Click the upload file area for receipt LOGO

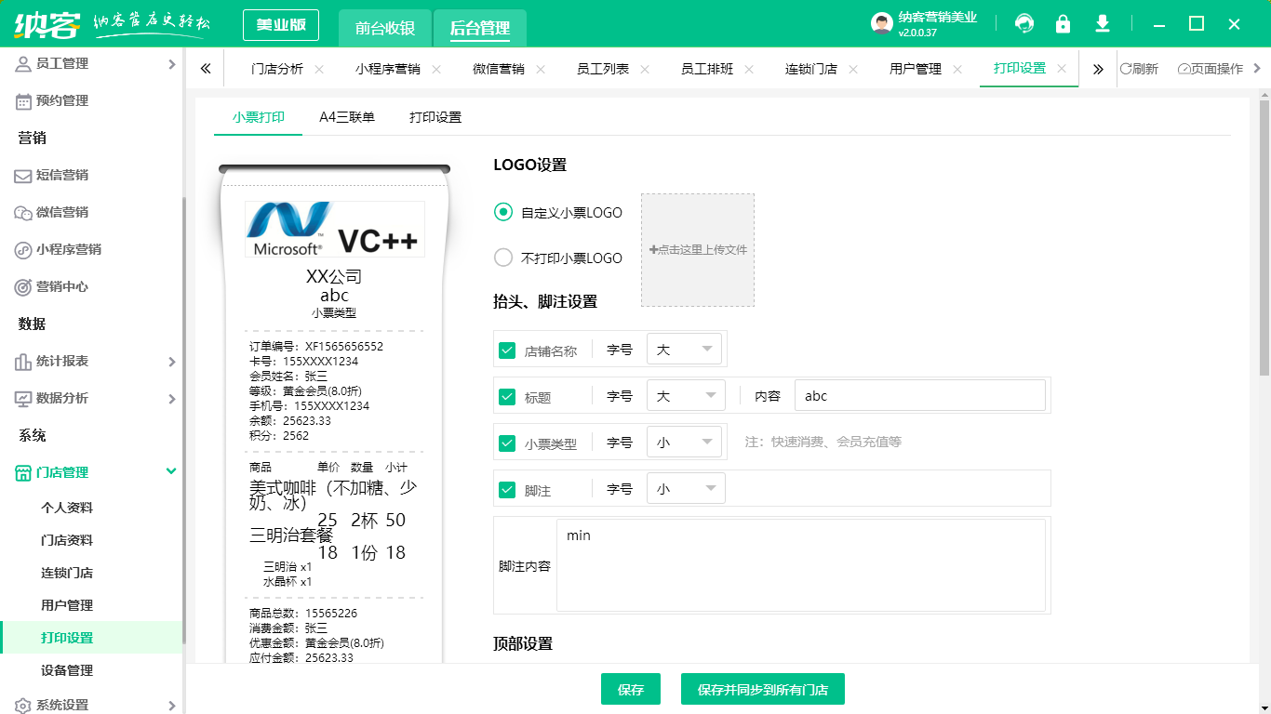tap(698, 249)
